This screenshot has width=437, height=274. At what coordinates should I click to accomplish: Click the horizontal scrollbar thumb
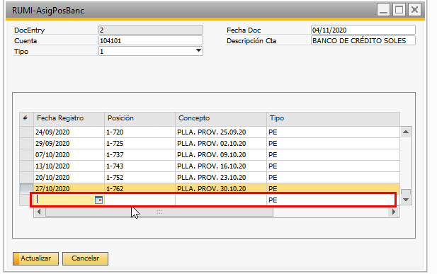[159, 212]
